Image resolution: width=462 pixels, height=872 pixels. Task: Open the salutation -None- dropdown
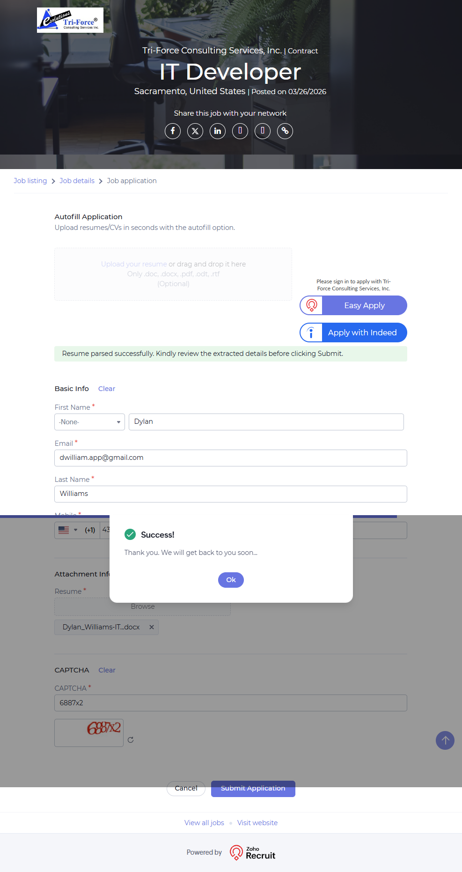click(89, 422)
